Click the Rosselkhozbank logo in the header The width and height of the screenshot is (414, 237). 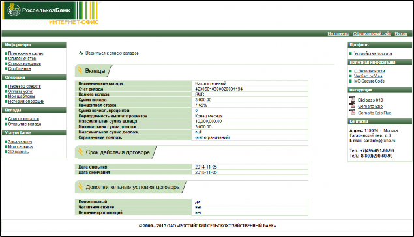coord(39,10)
